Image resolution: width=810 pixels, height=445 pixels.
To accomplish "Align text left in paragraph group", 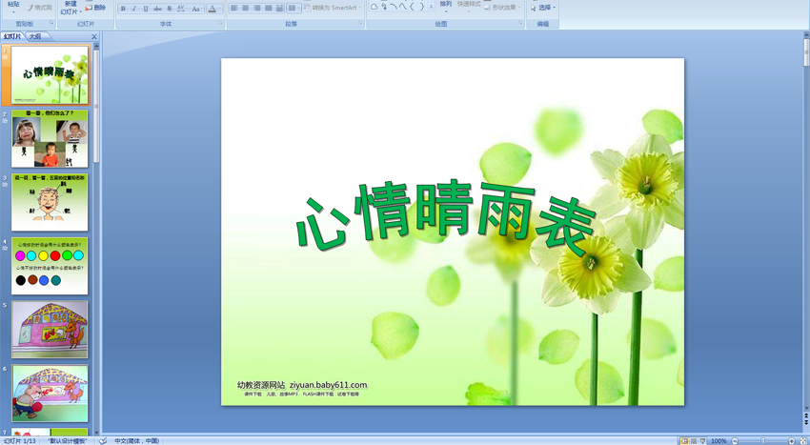I will click(x=234, y=9).
